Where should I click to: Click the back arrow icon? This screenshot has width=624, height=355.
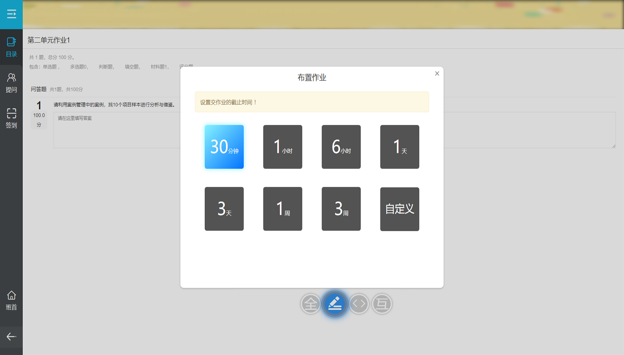pyautogui.click(x=11, y=337)
